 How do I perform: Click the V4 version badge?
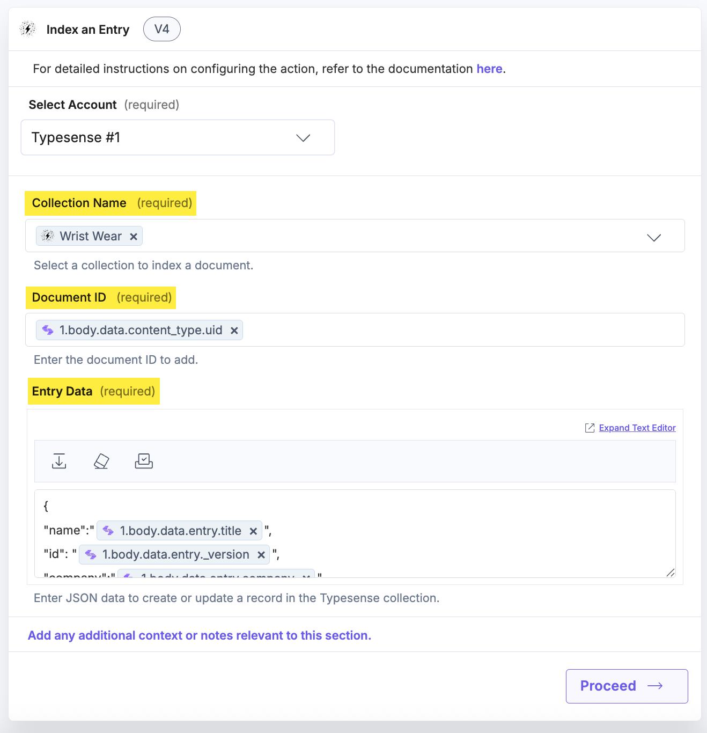(162, 29)
